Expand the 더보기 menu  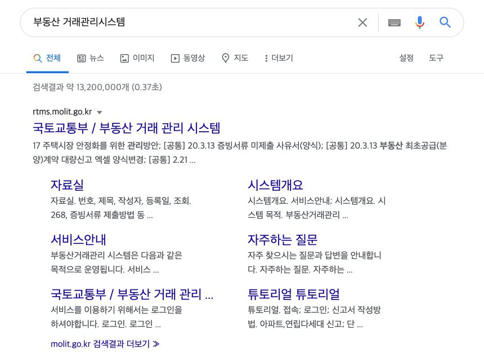click(x=279, y=58)
